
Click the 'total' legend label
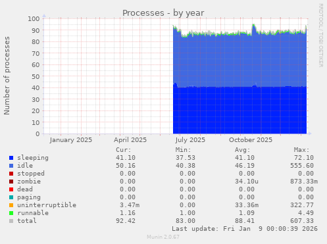(x=27, y=221)
